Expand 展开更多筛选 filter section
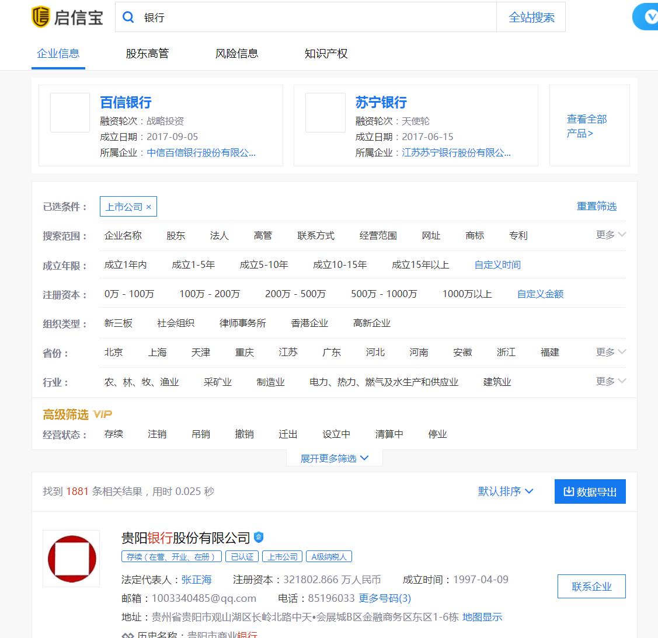The height and width of the screenshot is (638, 658). click(x=334, y=458)
